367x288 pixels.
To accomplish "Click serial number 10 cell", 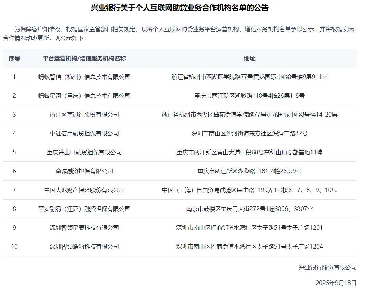I will 14,247.
